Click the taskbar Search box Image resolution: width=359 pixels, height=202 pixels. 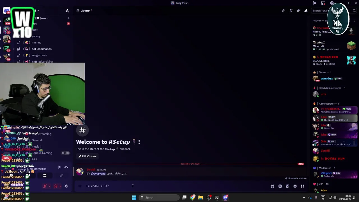coord(159,198)
